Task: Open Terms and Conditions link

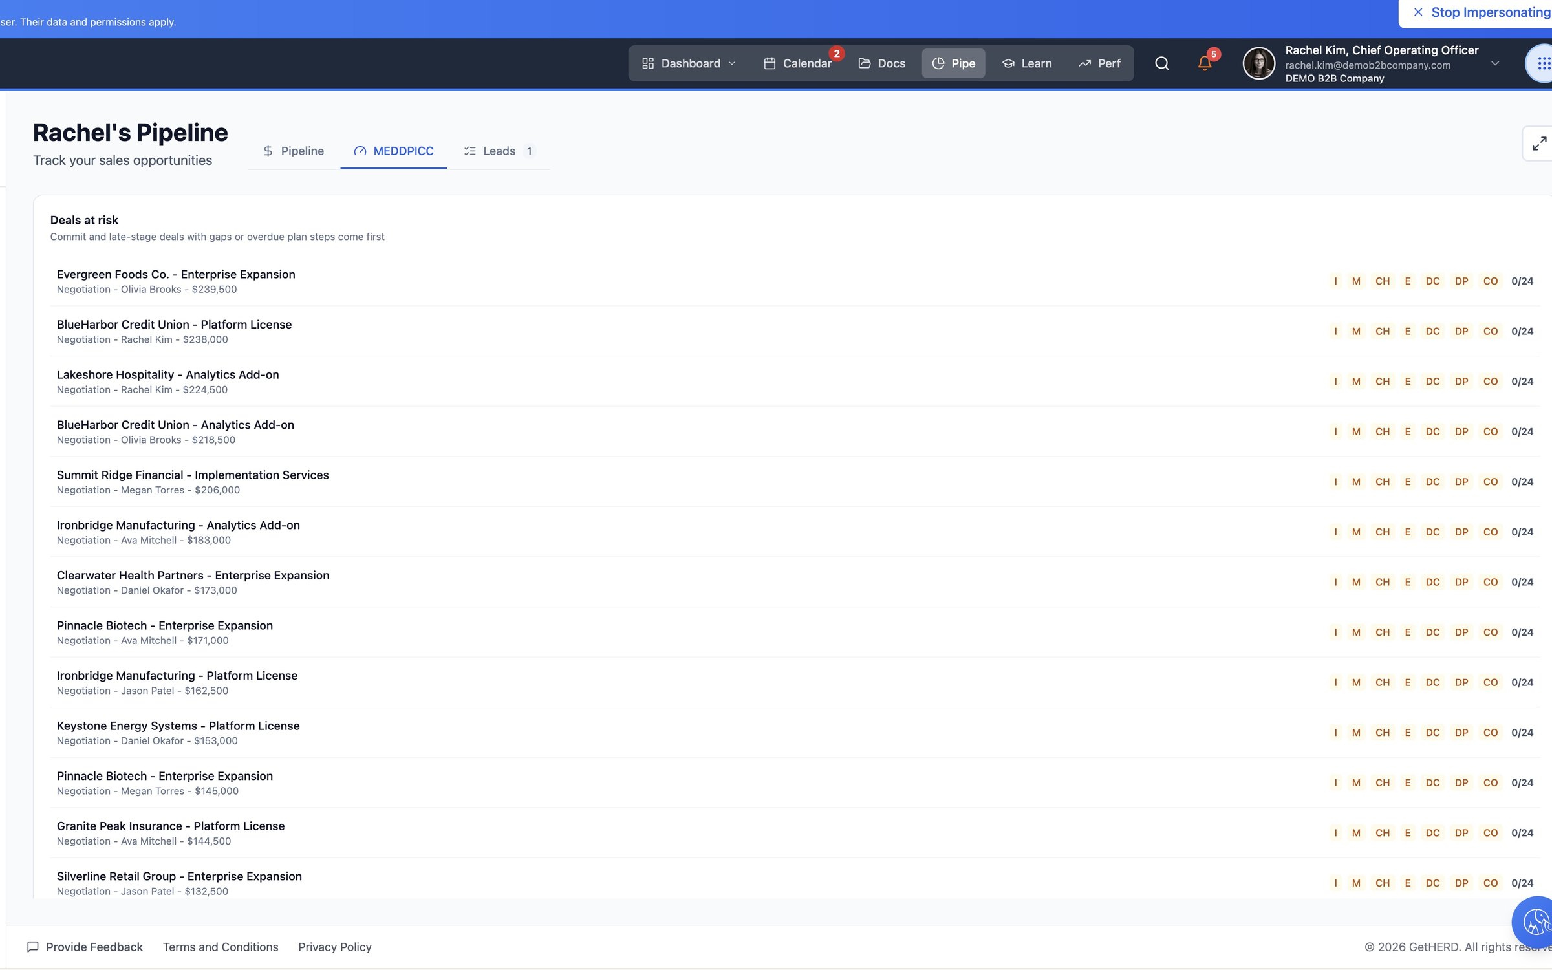Action: pyautogui.click(x=221, y=947)
